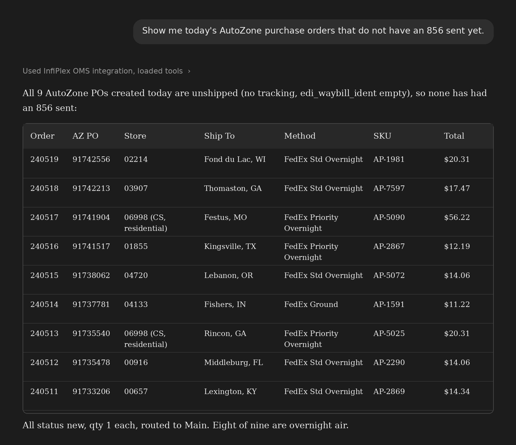Click ship-to cell 'Fishers, IN'

pyautogui.click(x=225, y=305)
